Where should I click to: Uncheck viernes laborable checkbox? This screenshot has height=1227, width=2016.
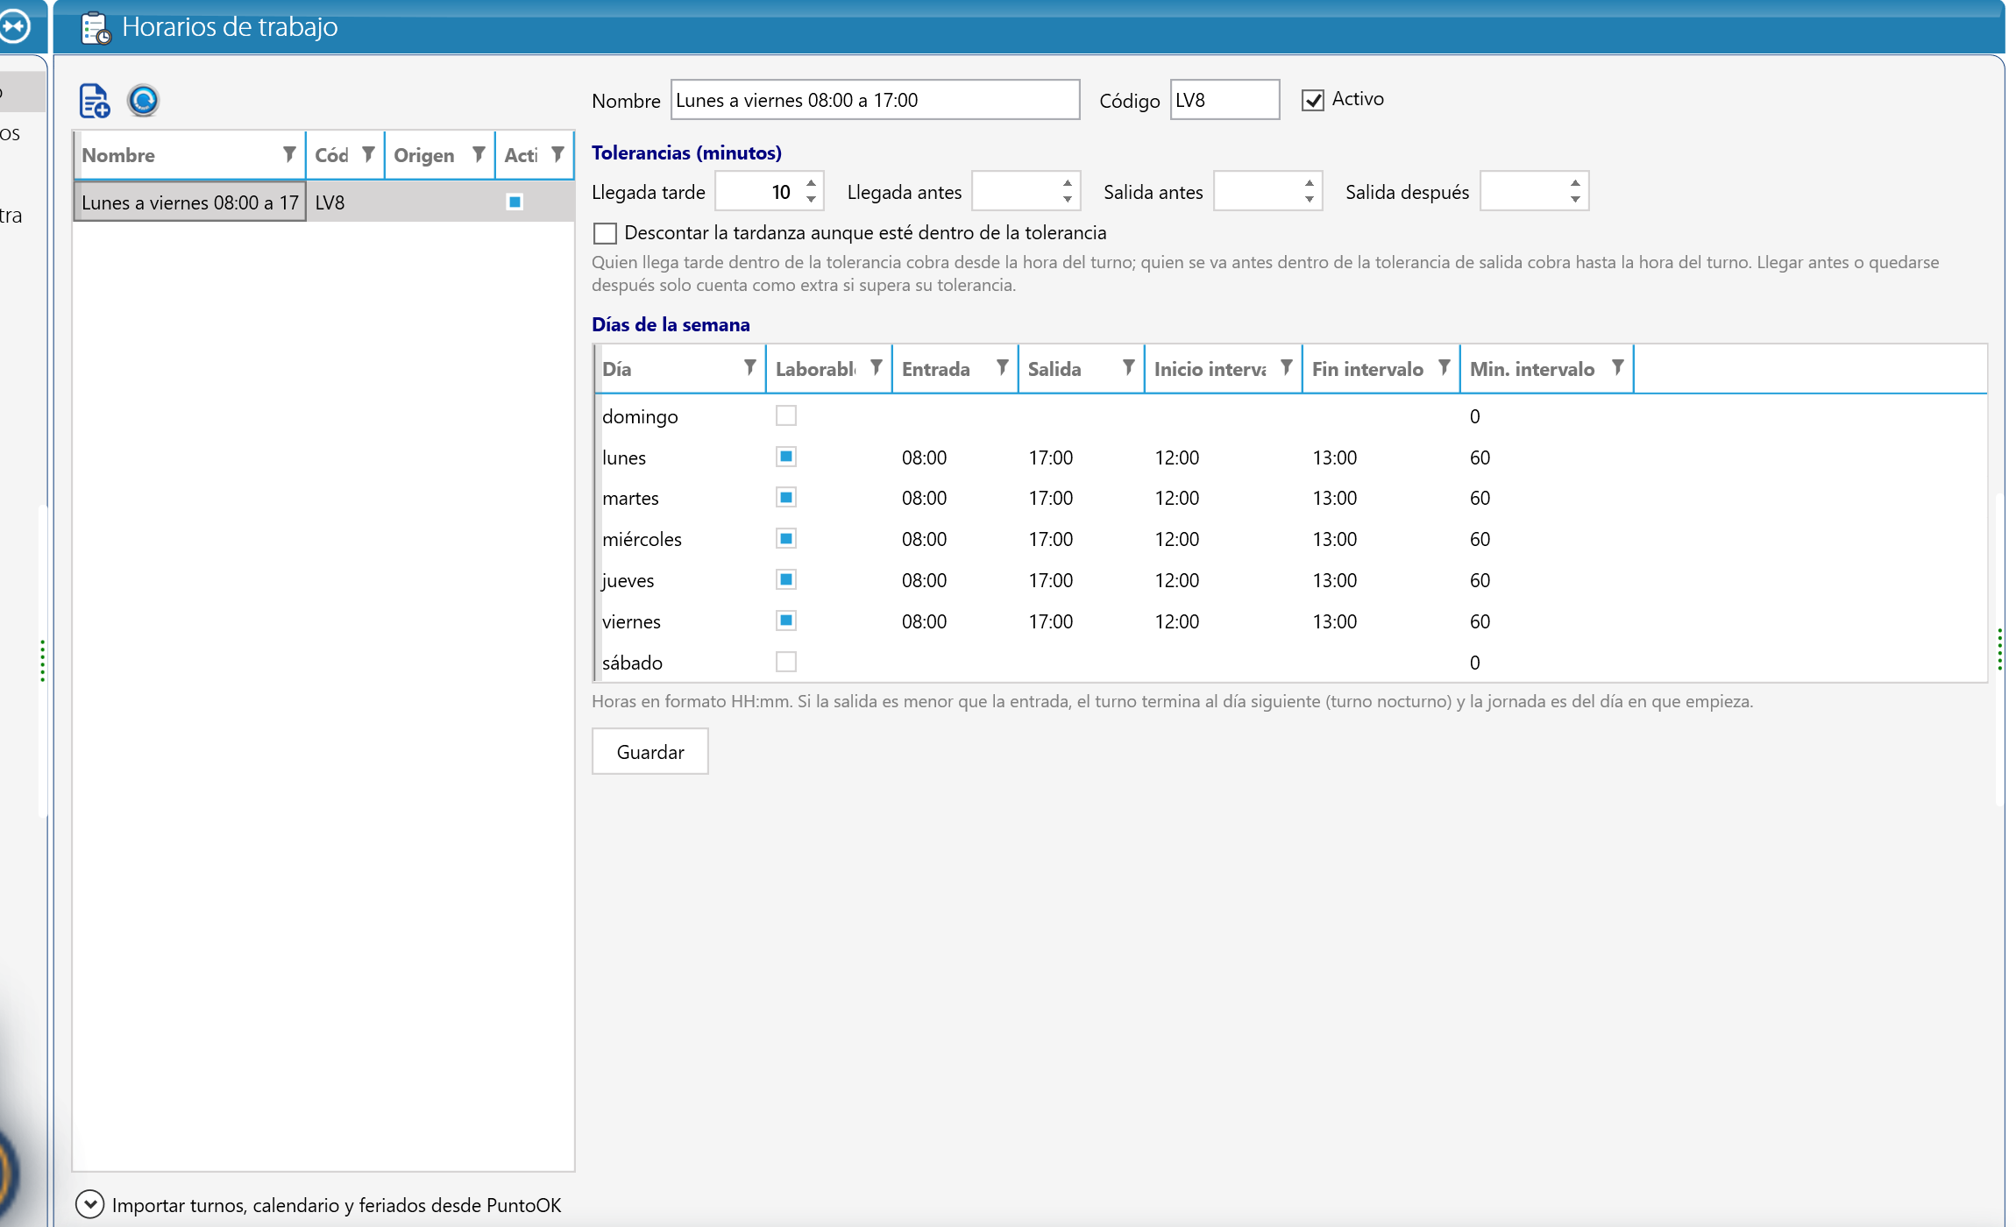786,621
